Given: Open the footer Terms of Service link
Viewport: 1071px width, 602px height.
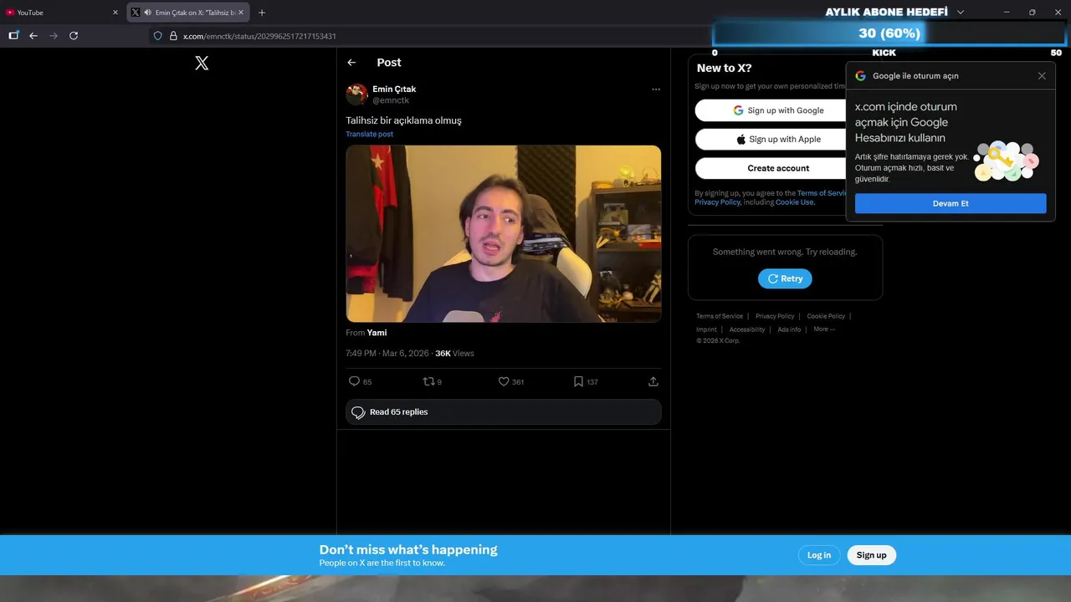Looking at the screenshot, I should pyautogui.click(x=720, y=316).
